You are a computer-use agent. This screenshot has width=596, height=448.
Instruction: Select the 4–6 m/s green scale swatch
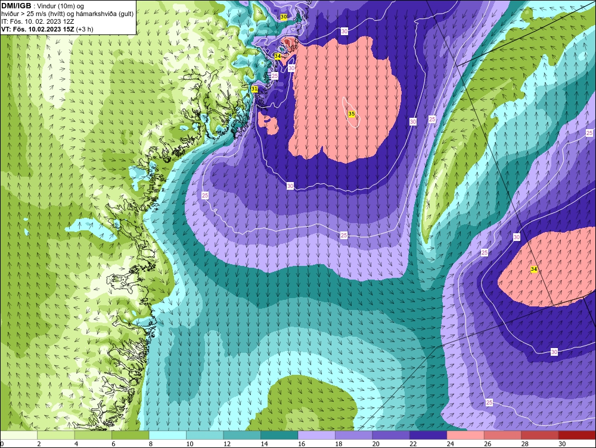tap(93, 435)
